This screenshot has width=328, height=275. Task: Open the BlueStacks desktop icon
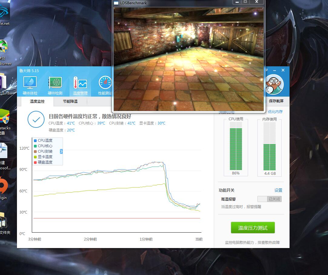tap(5, 122)
